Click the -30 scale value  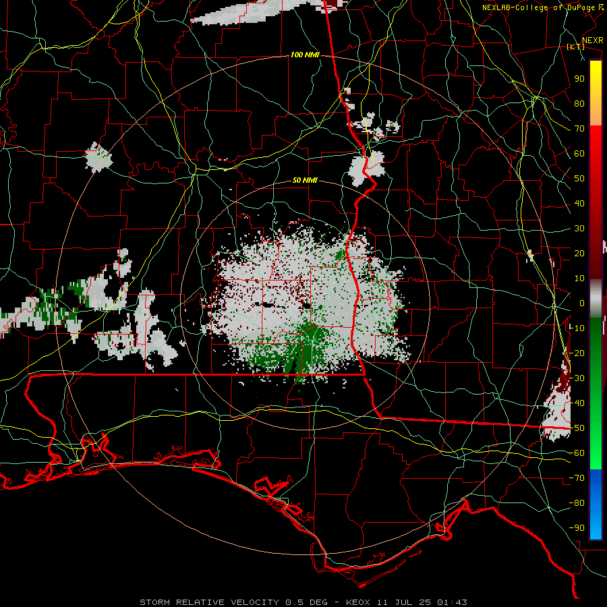pos(577,378)
